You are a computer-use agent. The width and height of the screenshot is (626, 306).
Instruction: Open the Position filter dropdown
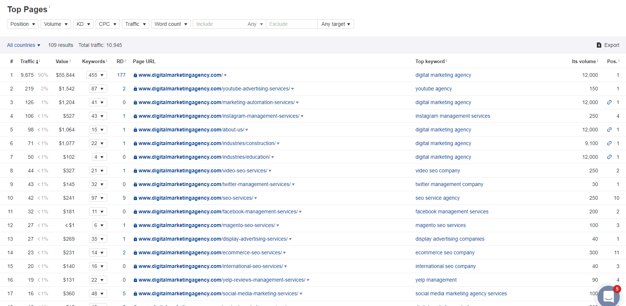coord(23,24)
